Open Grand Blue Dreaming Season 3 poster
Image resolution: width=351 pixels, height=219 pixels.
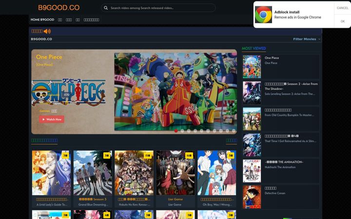(x=93, y=173)
